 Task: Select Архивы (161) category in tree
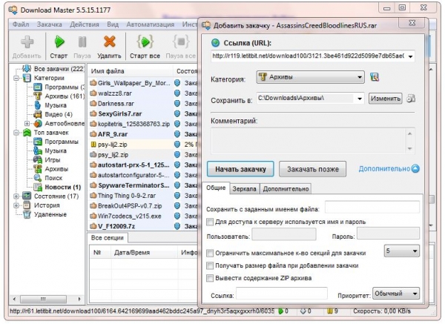point(65,96)
